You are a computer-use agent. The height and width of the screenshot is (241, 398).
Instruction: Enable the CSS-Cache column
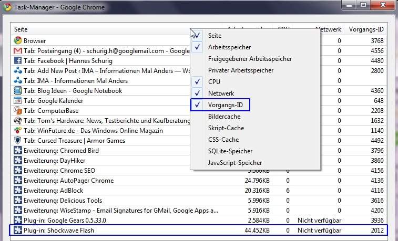tap(255, 139)
